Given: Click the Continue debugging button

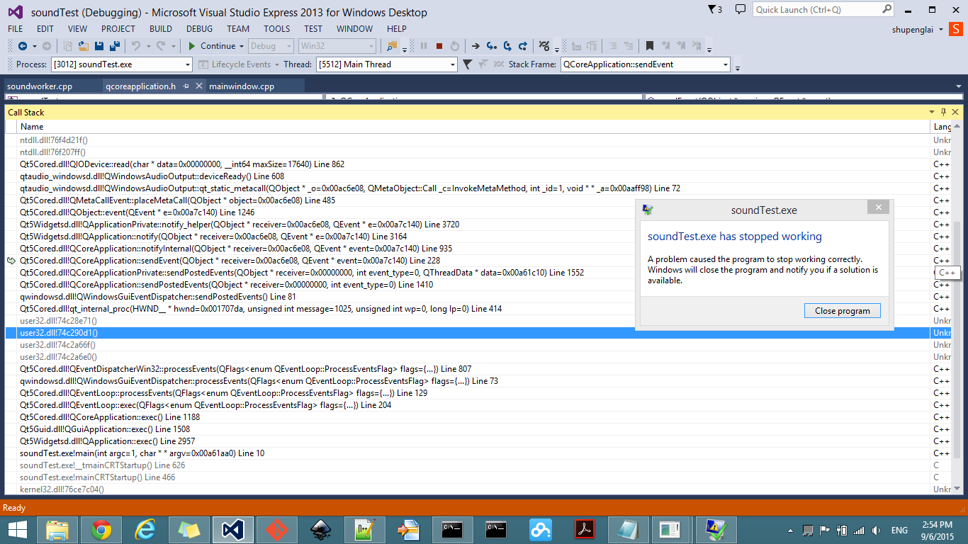Looking at the screenshot, I should pos(211,46).
